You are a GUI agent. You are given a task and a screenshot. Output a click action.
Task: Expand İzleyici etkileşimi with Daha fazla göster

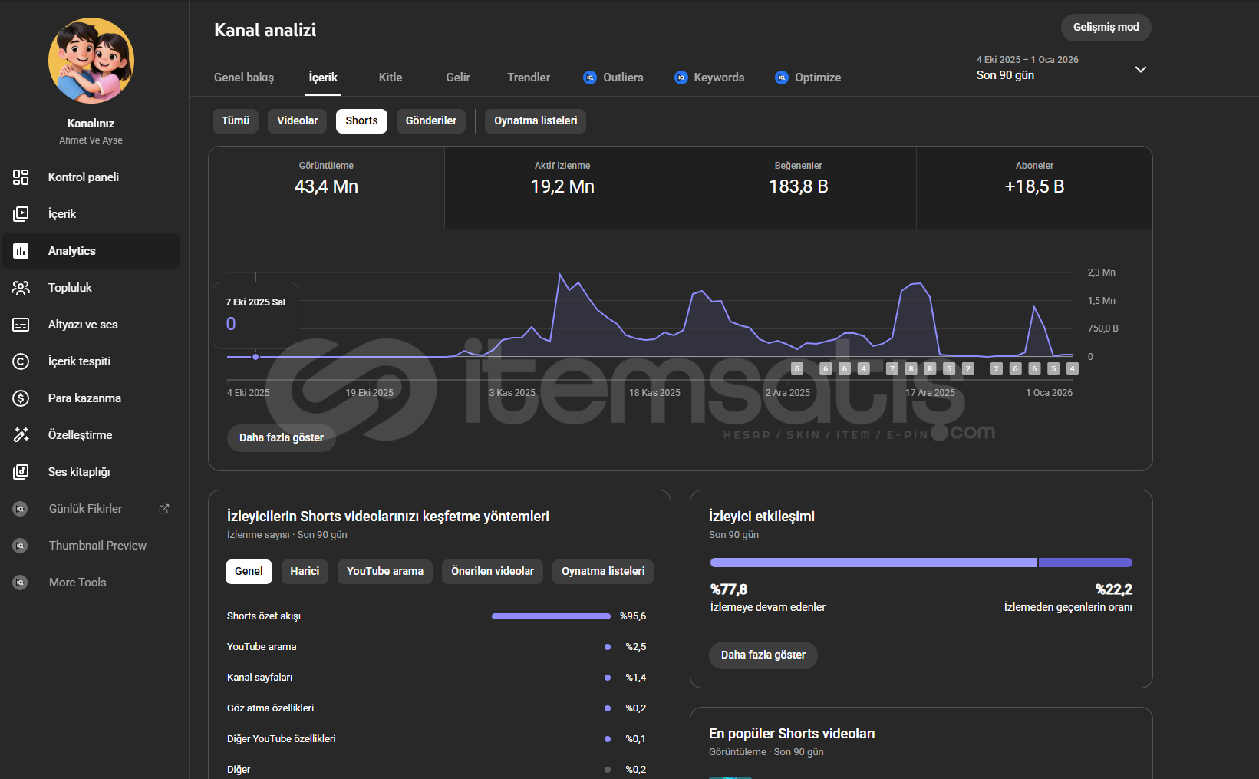coord(763,655)
